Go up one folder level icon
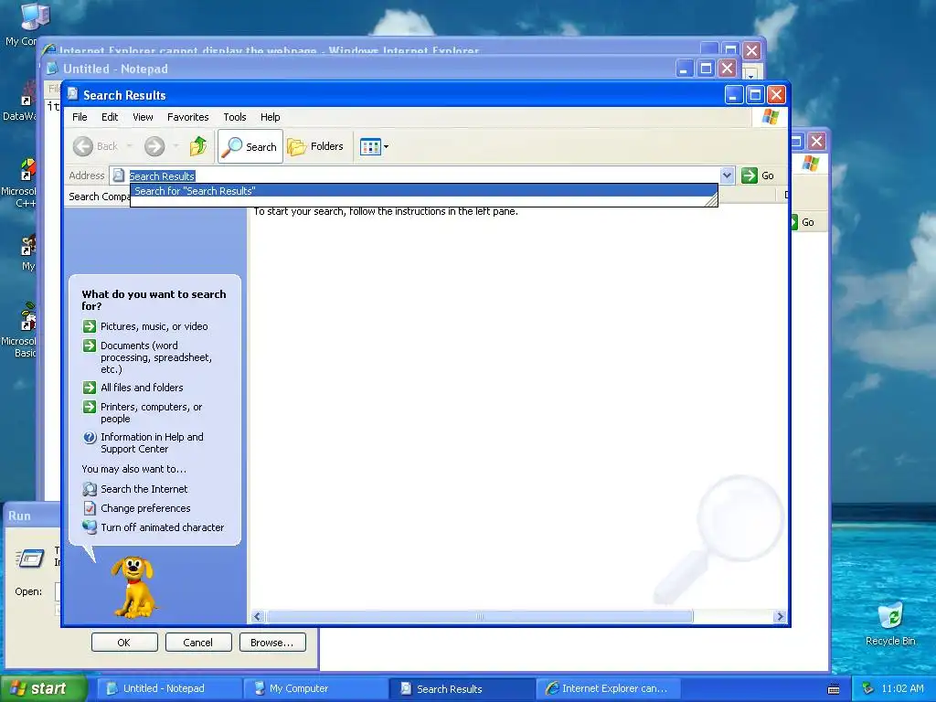 198,146
